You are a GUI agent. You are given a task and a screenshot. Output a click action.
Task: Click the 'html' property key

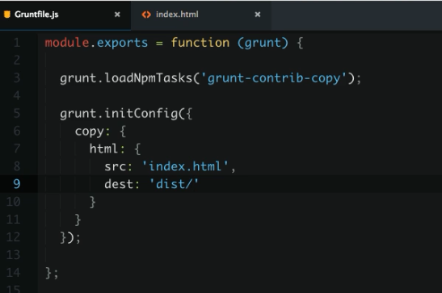coord(103,149)
